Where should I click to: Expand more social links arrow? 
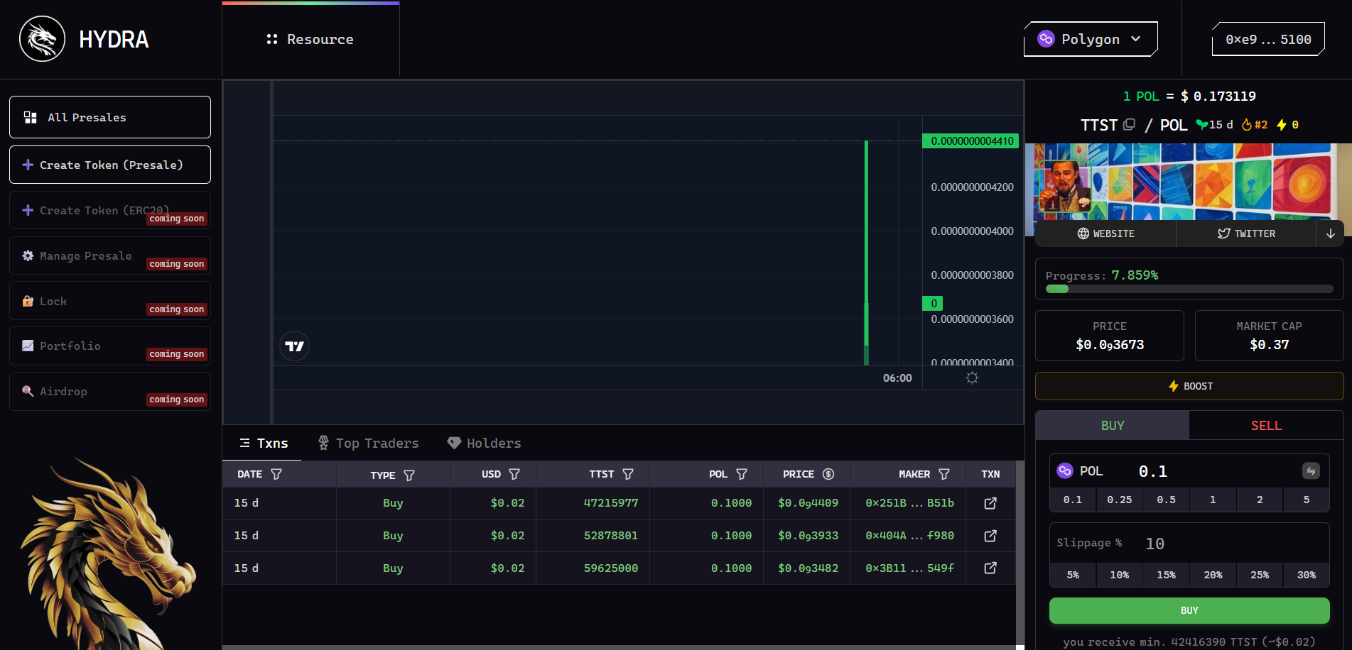1331,233
